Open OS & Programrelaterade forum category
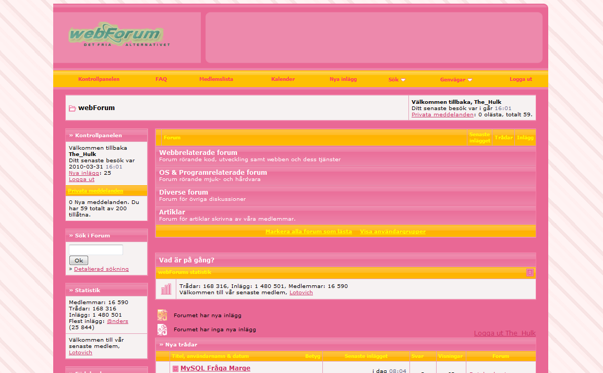This screenshot has height=373, width=603. click(213, 173)
